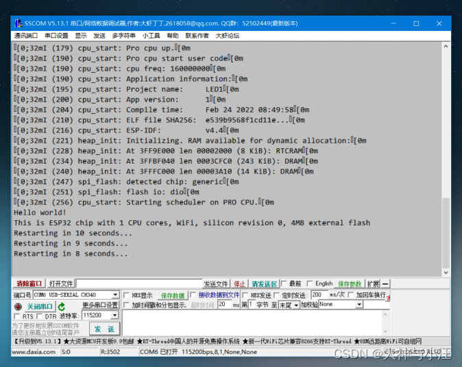Toggle the HEX发送 checkbox
The height and width of the screenshot is (367, 462).
tap(245, 295)
